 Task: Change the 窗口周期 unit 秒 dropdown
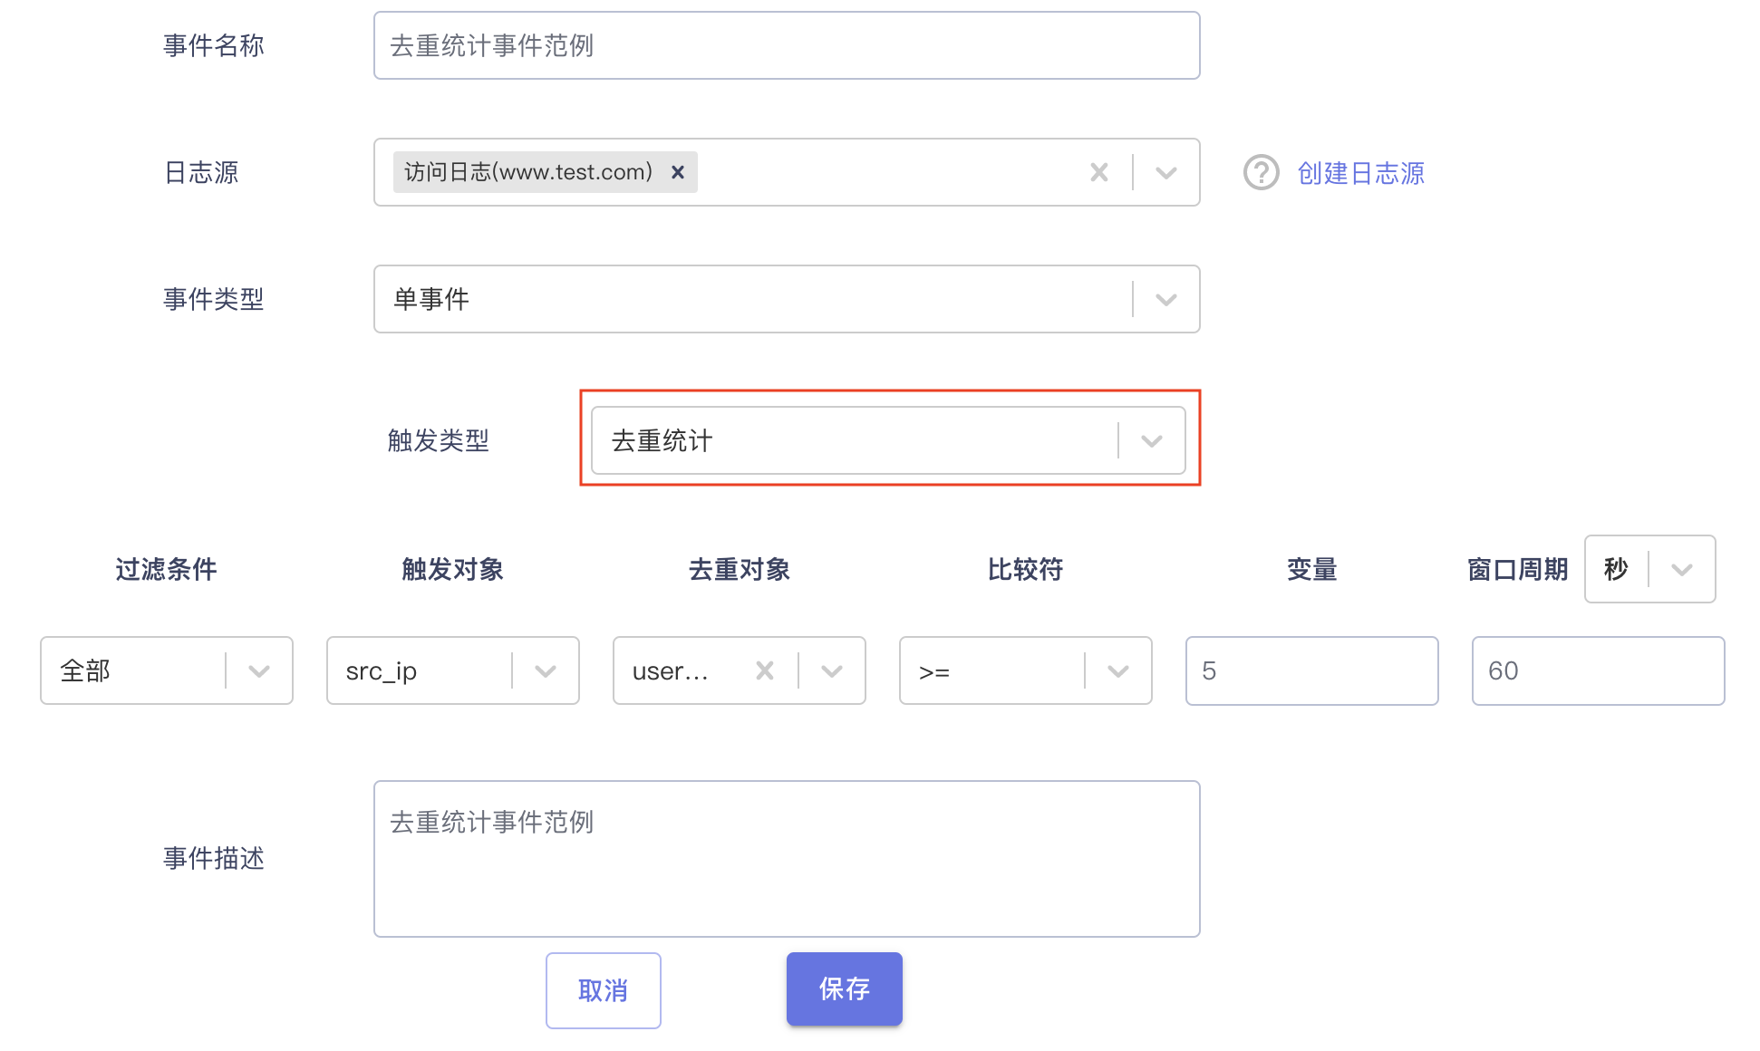point(1650,569)
